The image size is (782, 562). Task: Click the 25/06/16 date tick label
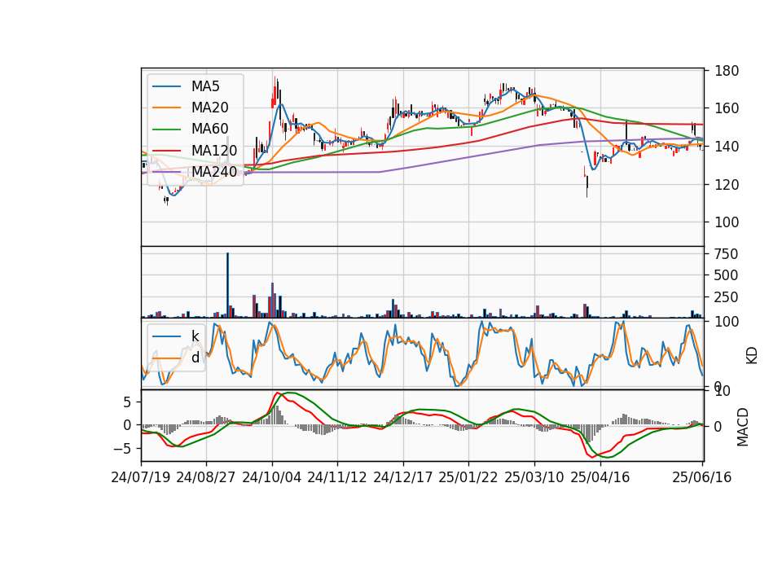point(702,477)
